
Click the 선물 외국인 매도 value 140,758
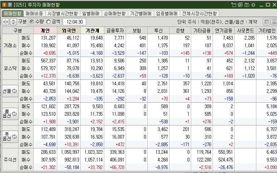click(72, 83)
